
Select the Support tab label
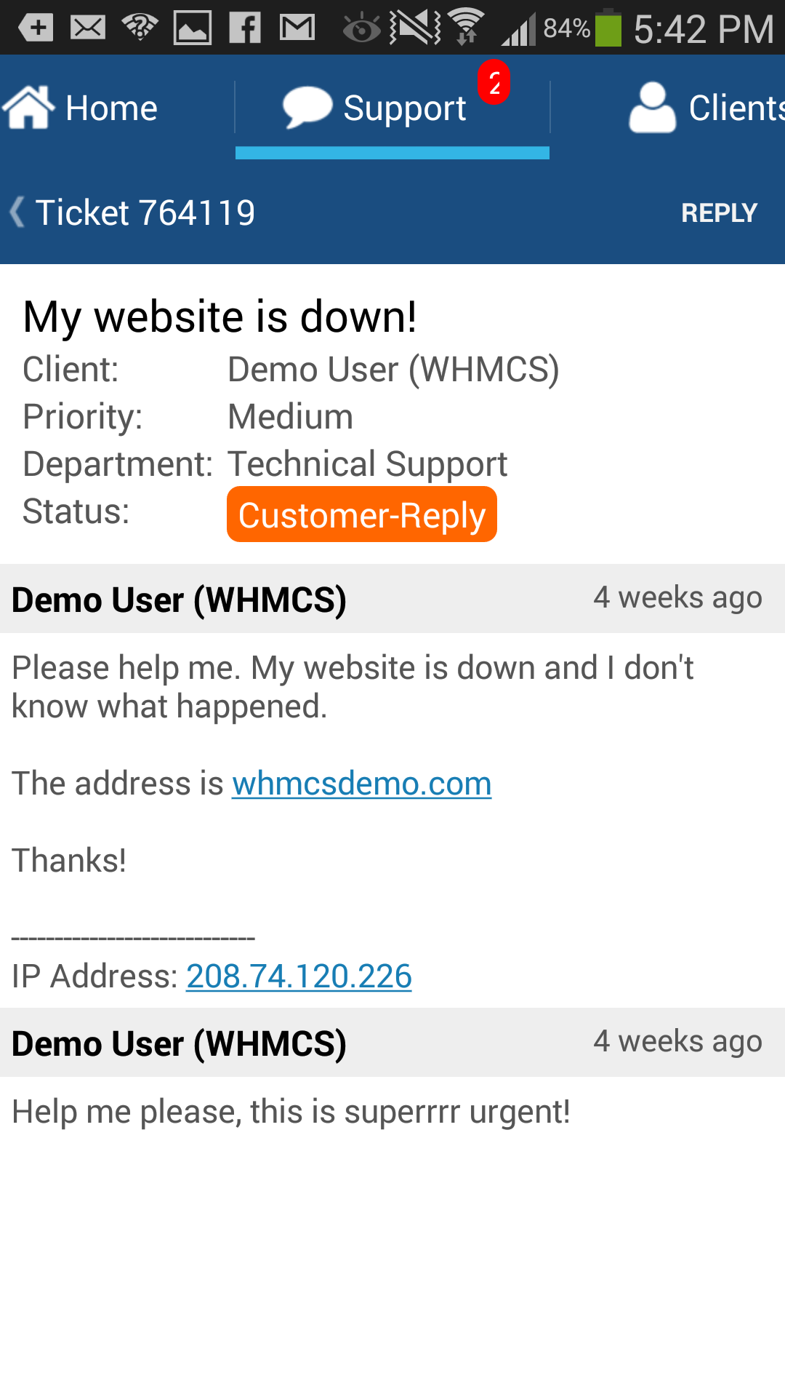pyautogui.click(x=404, y=108)
